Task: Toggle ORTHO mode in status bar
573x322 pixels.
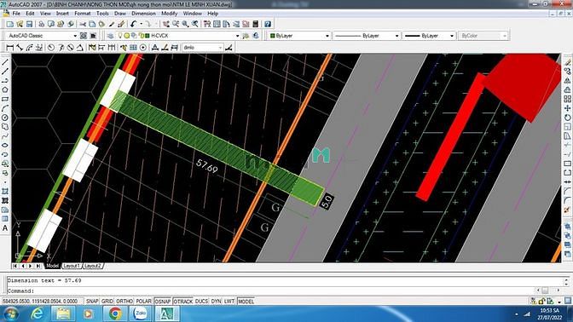Action: point(124,302)
